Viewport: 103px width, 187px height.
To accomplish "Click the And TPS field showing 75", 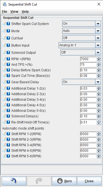I will tap(88, 65).
